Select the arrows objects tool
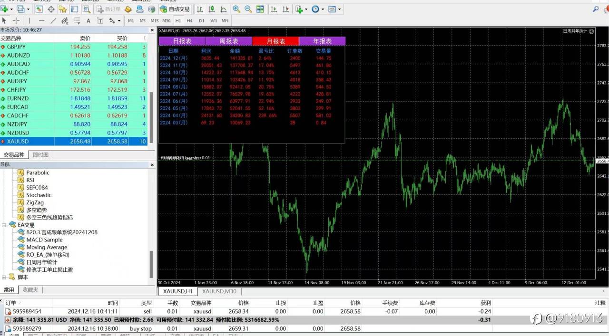Screen dimensions: 609x336 click(x=112, y=20)
